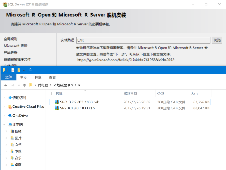Image resolution: width=226 pixels, height=170 pixels.
Task: Select the file SRO_3.2.2.803_1033.cab
Action: click(80, 102)
